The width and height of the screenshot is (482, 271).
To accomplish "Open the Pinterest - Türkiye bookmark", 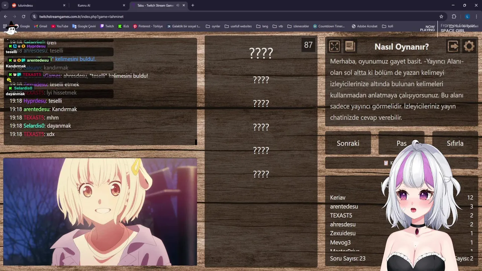I will [148, 26].
